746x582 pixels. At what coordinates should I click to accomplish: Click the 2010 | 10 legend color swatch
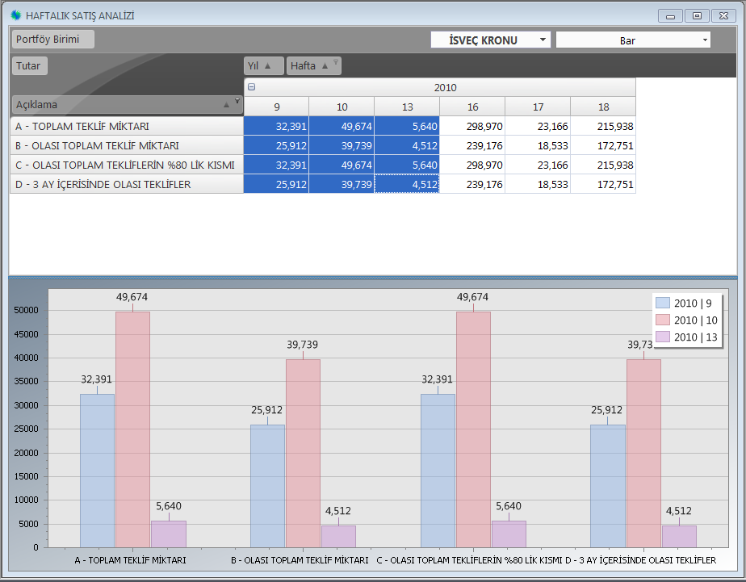pos(663,320)
